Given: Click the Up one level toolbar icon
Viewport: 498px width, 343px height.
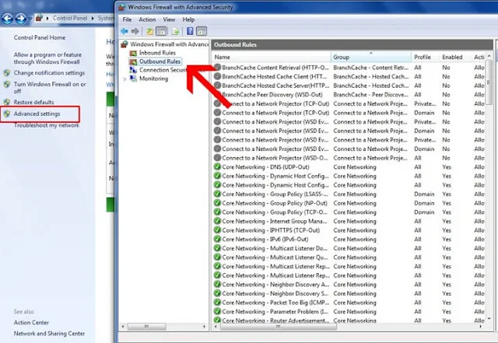Looking at the screenshot, I should [149, 31].
